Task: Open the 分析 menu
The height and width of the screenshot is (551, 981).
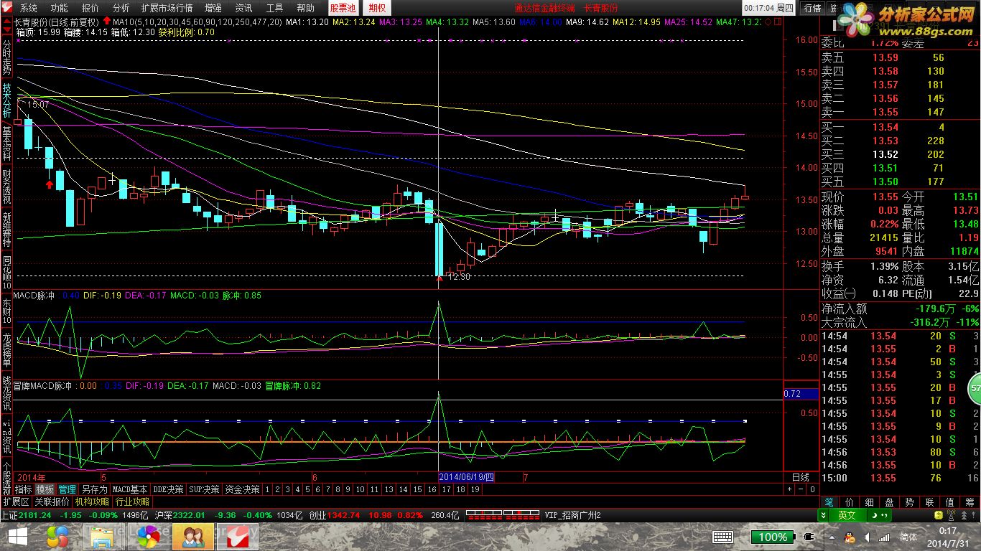Action: 121,8
